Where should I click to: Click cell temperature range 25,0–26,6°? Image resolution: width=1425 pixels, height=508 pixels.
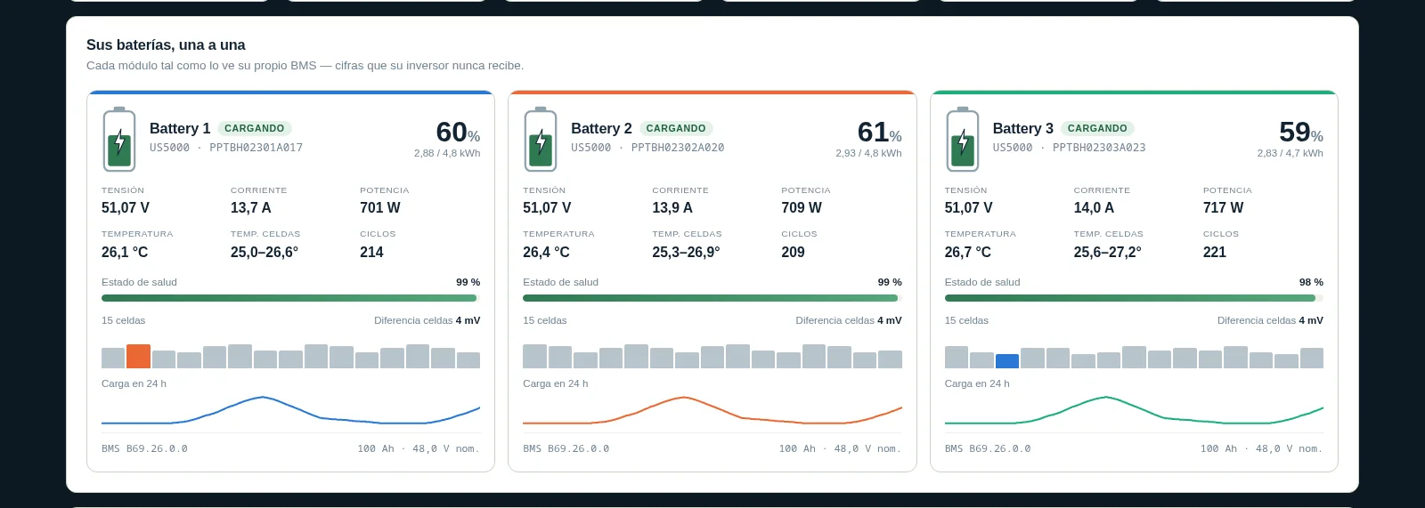pyautogui.click(x=265, y=252)
